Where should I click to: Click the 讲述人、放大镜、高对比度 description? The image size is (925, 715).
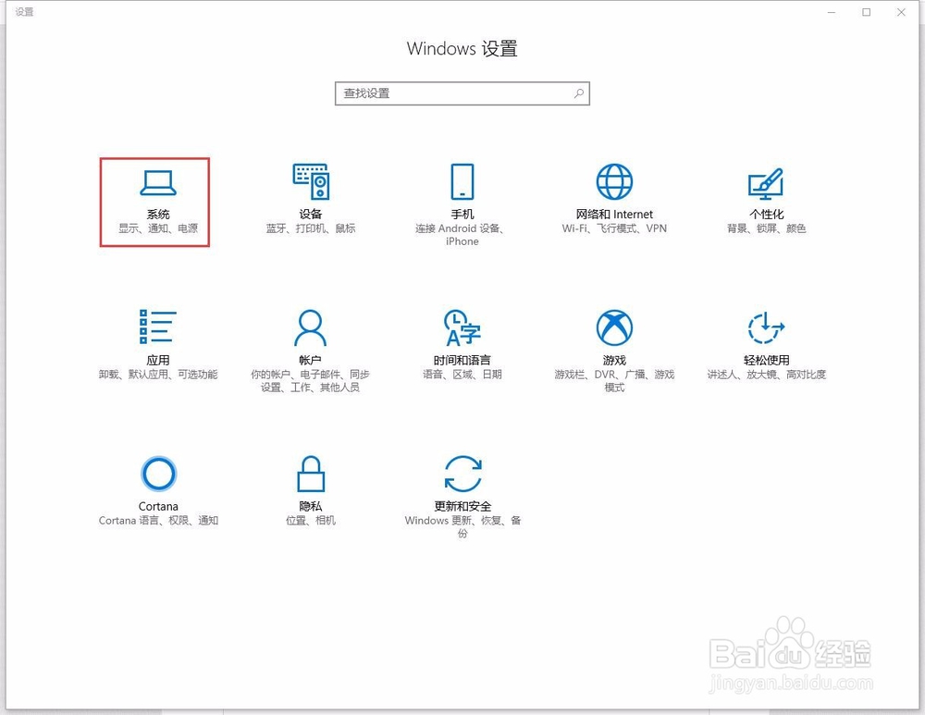pyautogui.click(x=766, y=374)
